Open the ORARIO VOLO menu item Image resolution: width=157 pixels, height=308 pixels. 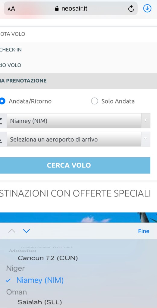(x=11, y=65)
